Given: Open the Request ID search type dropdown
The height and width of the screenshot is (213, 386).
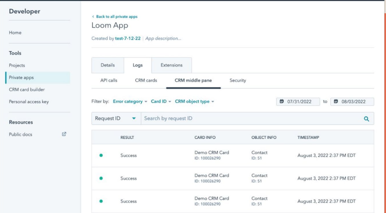Looking at the screenshot, I should tap(116, 118).
